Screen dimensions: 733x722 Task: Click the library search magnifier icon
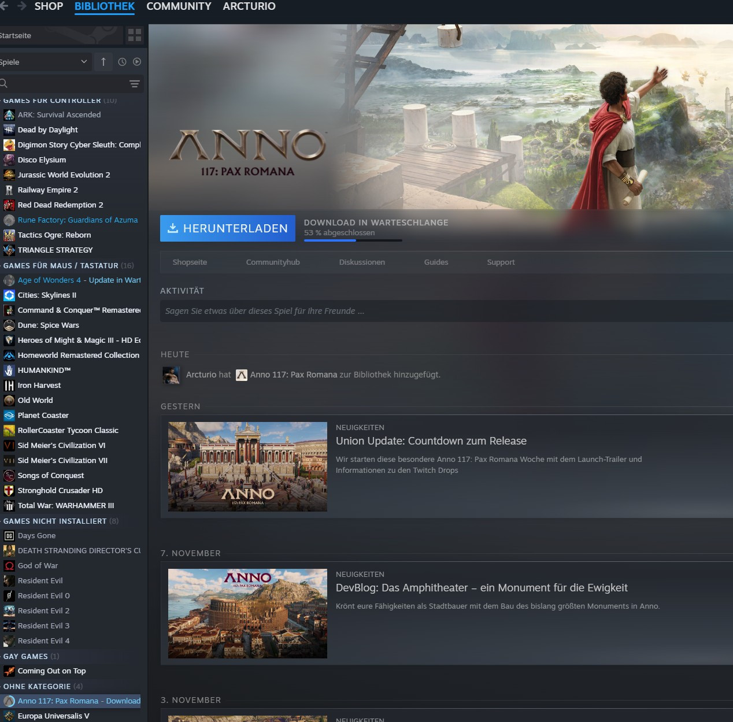3,83
